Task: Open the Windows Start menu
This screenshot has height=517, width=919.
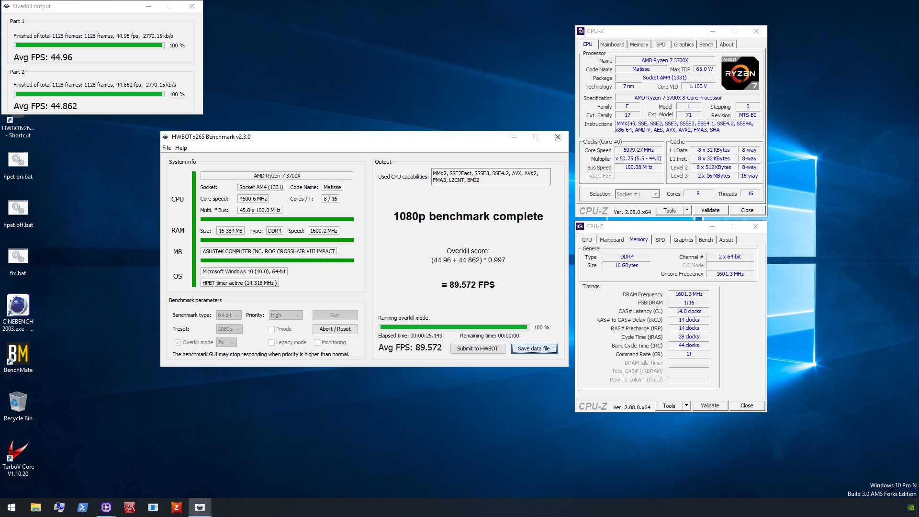Action: coord(11,507)
